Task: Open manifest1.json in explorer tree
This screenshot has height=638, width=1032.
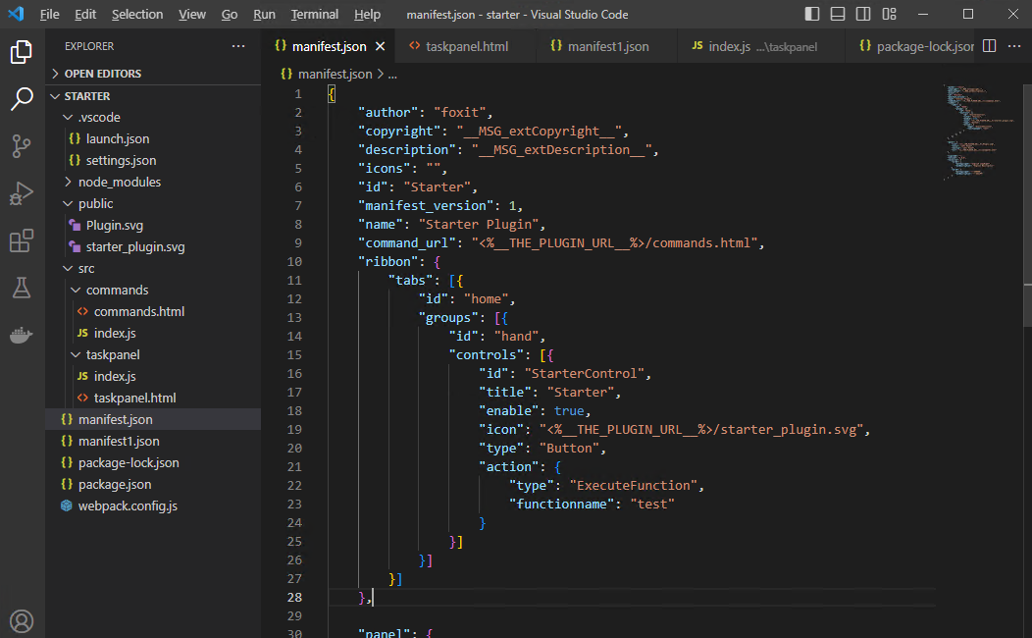Action: pyautogui.click(x=119, y=441)
